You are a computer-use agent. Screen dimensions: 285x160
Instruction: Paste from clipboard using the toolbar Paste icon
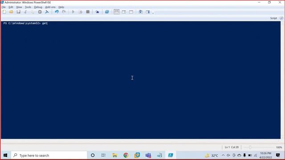tap(40, 12)
